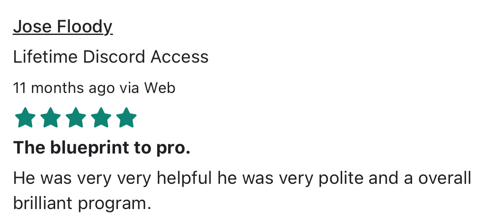Click the Lifetime Discord Access product name
The width and height of the screenshot is (493, 220).
111,57
